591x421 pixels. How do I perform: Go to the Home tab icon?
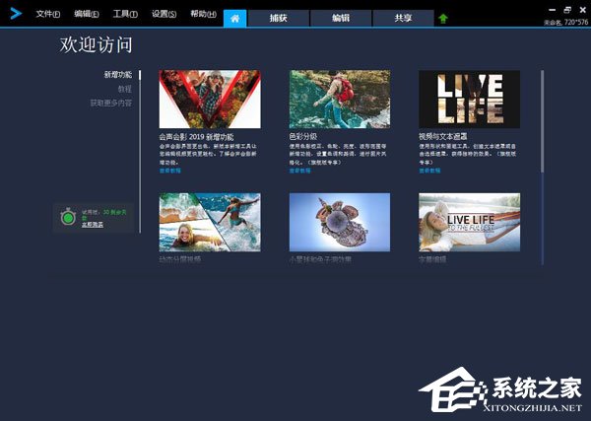click(x=234, y=18)
